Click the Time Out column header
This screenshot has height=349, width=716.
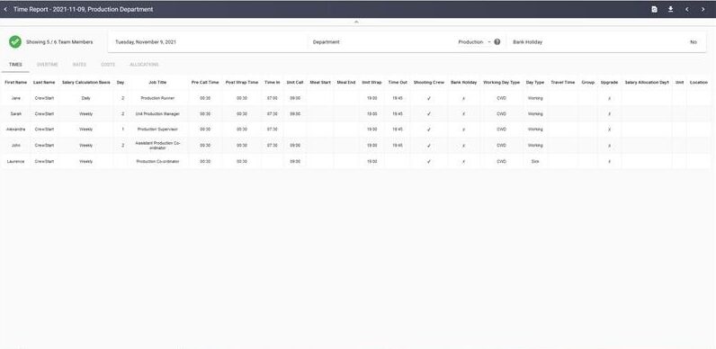(398, 82)
